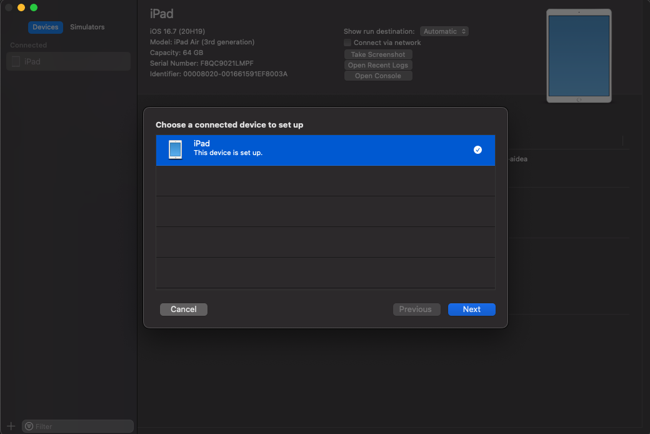Image resolution: width=650 pixels, height=434 pixels.
Task: Click the filter icon inside the Filter field
Action: click(30, 426)
